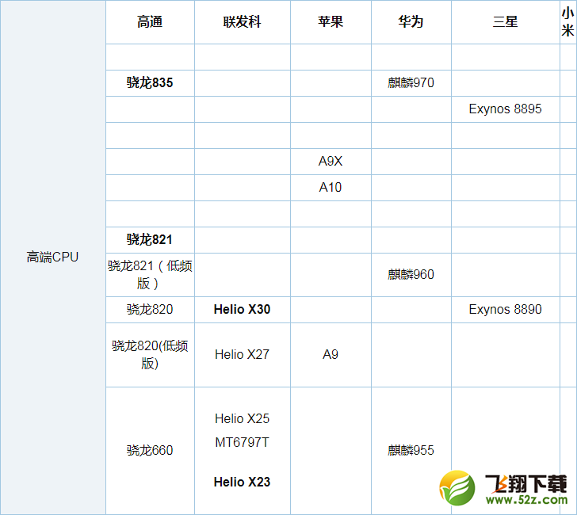Image resolution: width=577 pixels, height=515 pixels.
Task: Select the 骁龙660 cell
Action: click(150, 450)
